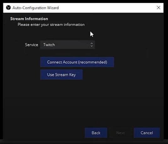The height and width of the screenshot is (144, 168).
Task: Click the greyed-out Next button
Action: (x=121, y=133)
